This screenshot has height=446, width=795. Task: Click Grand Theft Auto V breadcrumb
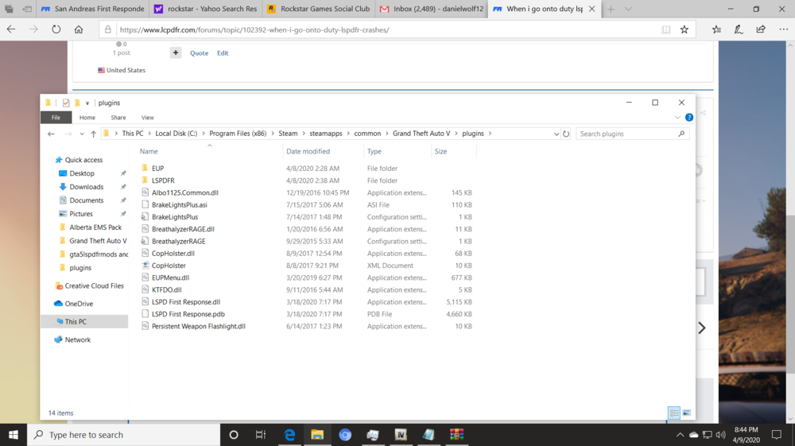pos(421,134)
